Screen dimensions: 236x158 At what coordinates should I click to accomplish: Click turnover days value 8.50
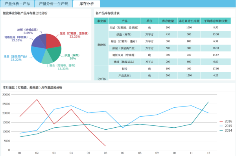(x=216, y=28)
